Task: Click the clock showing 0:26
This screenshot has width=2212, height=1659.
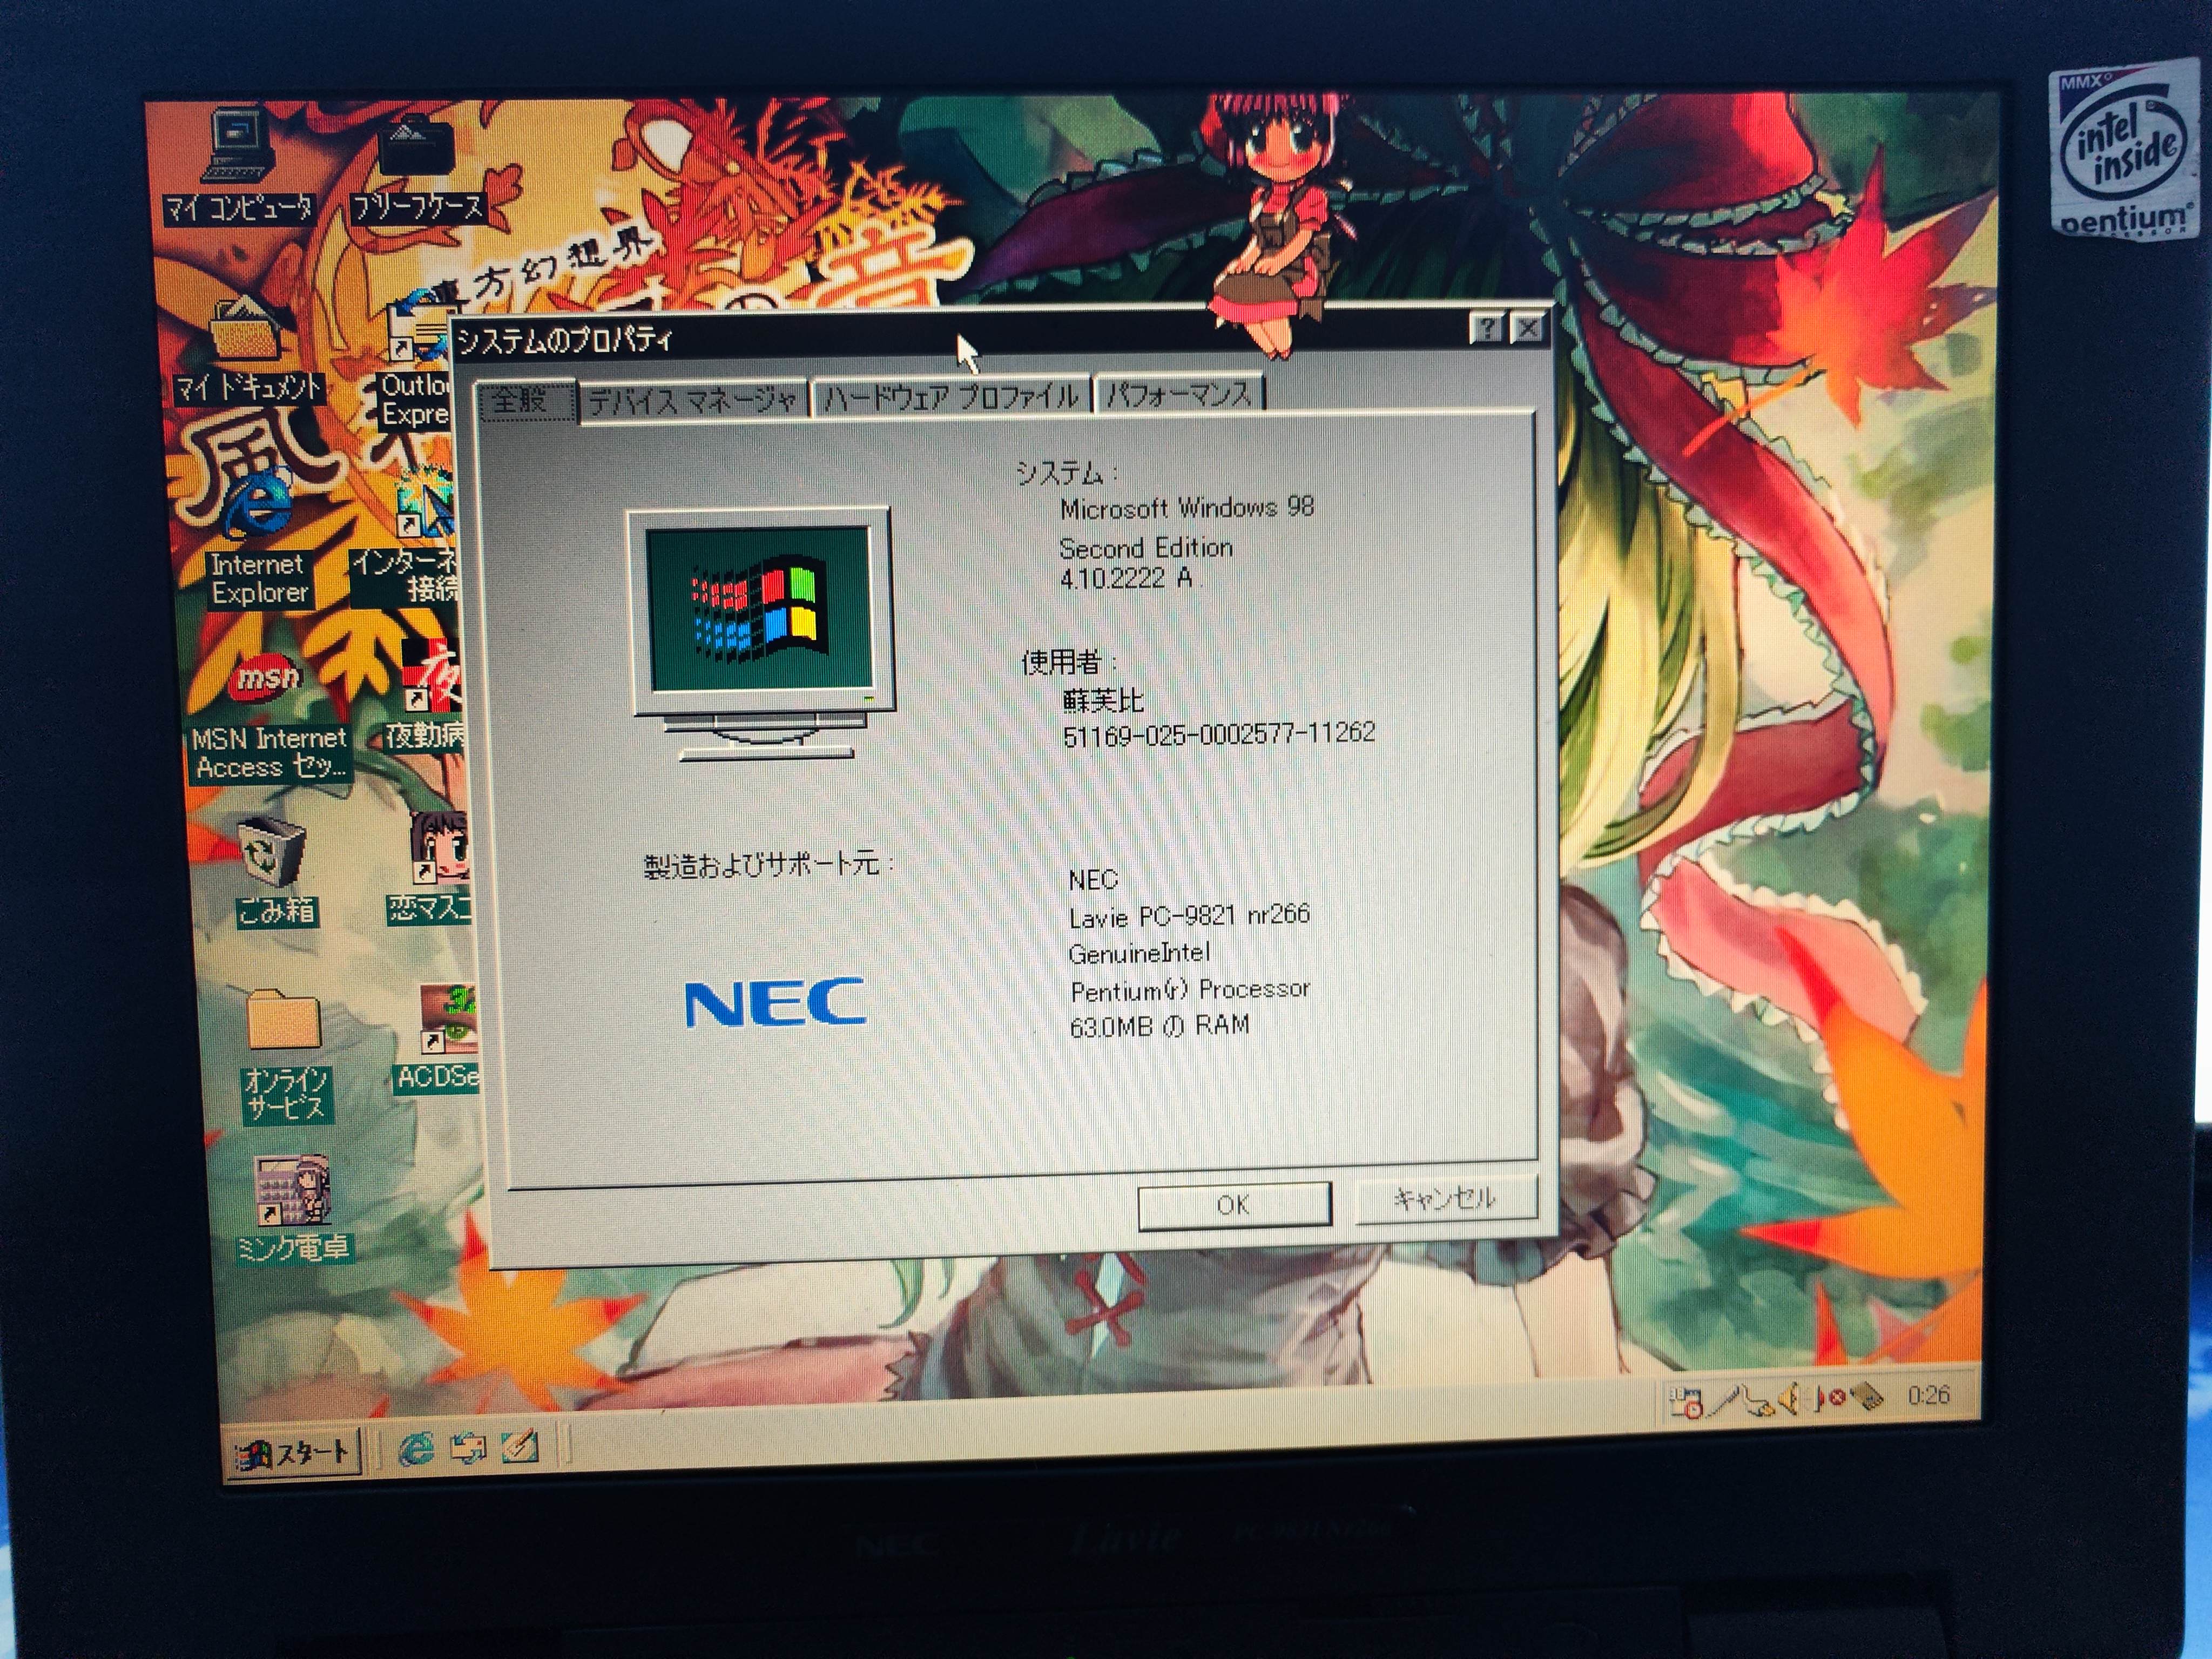Action: pos(1928,1394)
